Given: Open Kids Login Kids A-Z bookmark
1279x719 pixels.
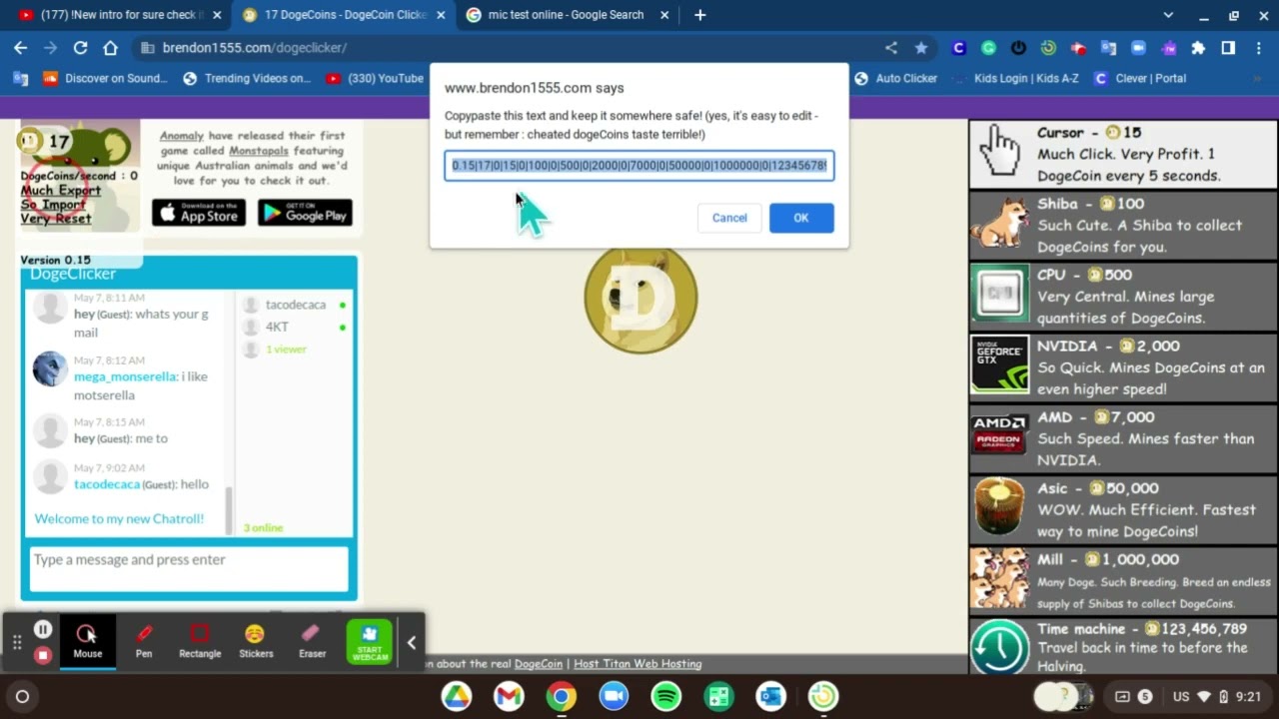Looking at the screenshot, I should (1015, 78).
